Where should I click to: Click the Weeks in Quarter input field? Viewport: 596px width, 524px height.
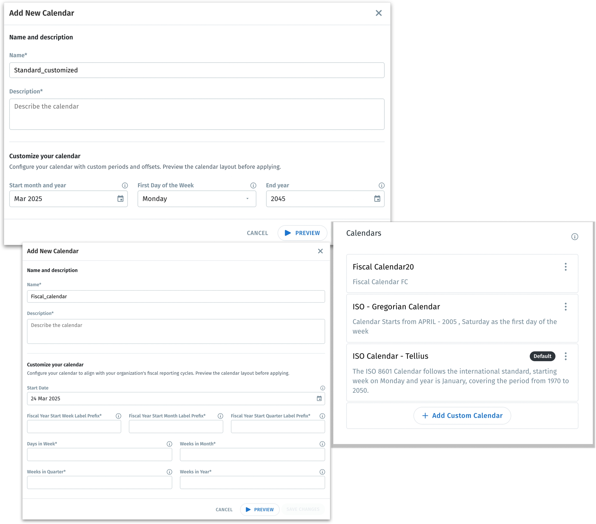[99, 483]
